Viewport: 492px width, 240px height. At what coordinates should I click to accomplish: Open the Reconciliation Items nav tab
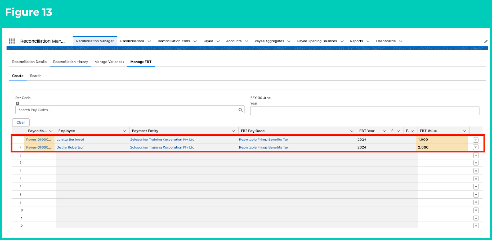[x=174, y=41]
